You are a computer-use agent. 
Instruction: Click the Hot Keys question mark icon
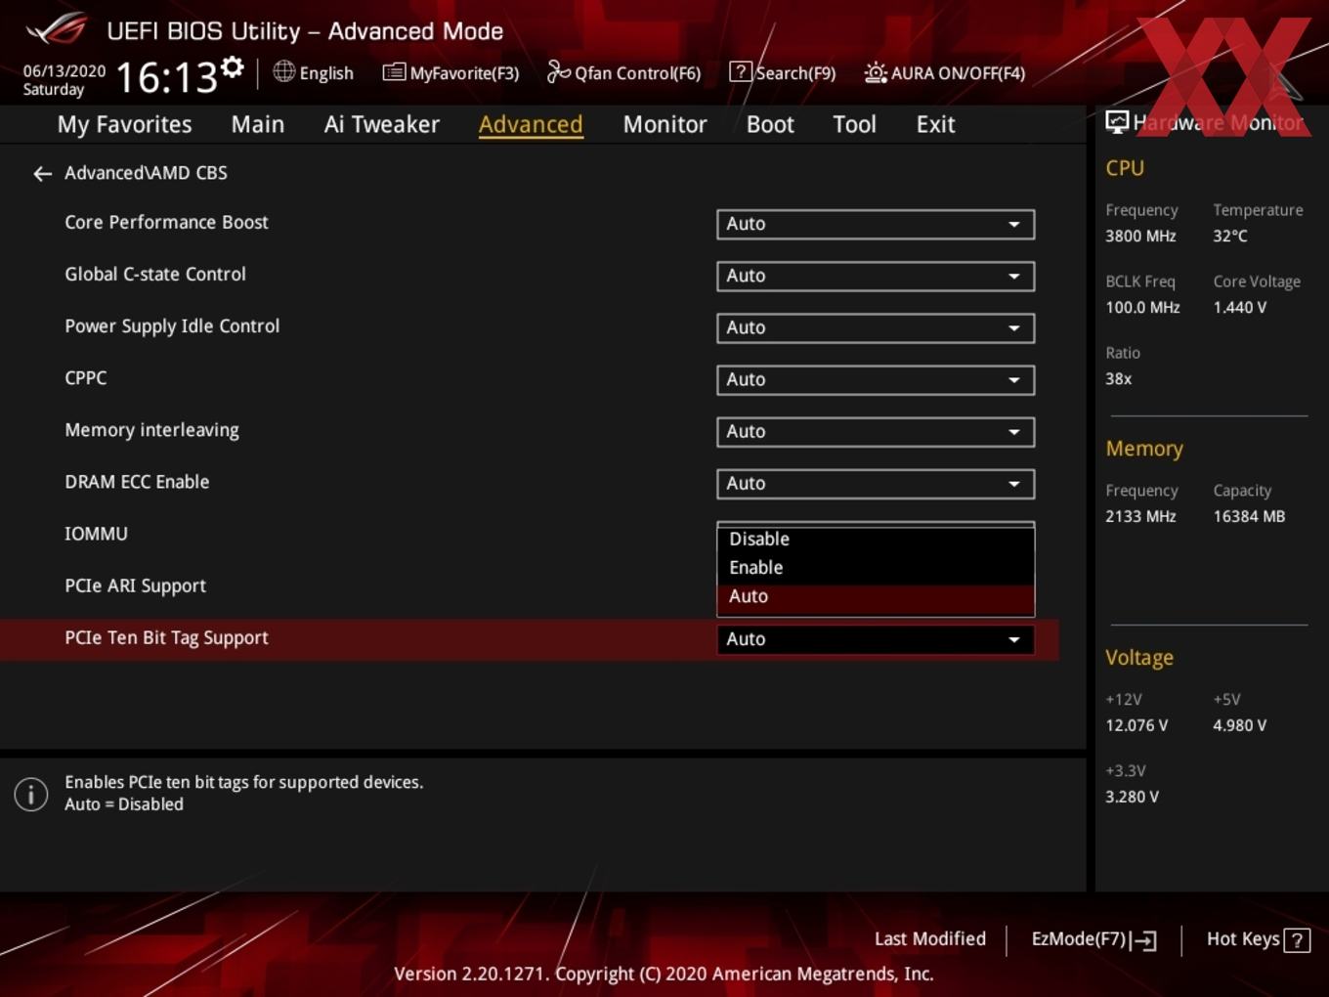pos(1297,940)
